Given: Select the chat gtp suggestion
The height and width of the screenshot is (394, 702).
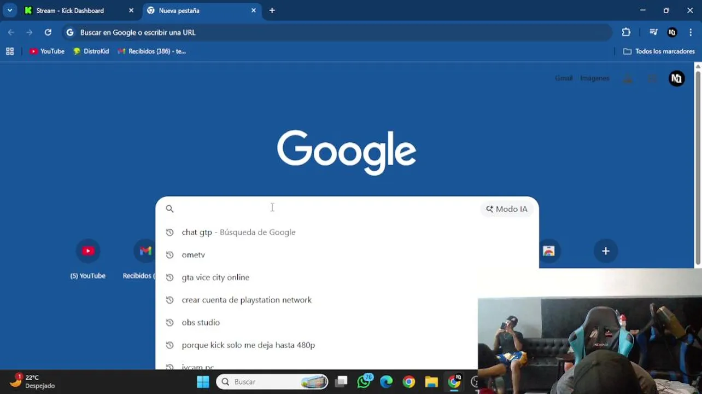Looking at the screenshot, I should pos(347,232).
